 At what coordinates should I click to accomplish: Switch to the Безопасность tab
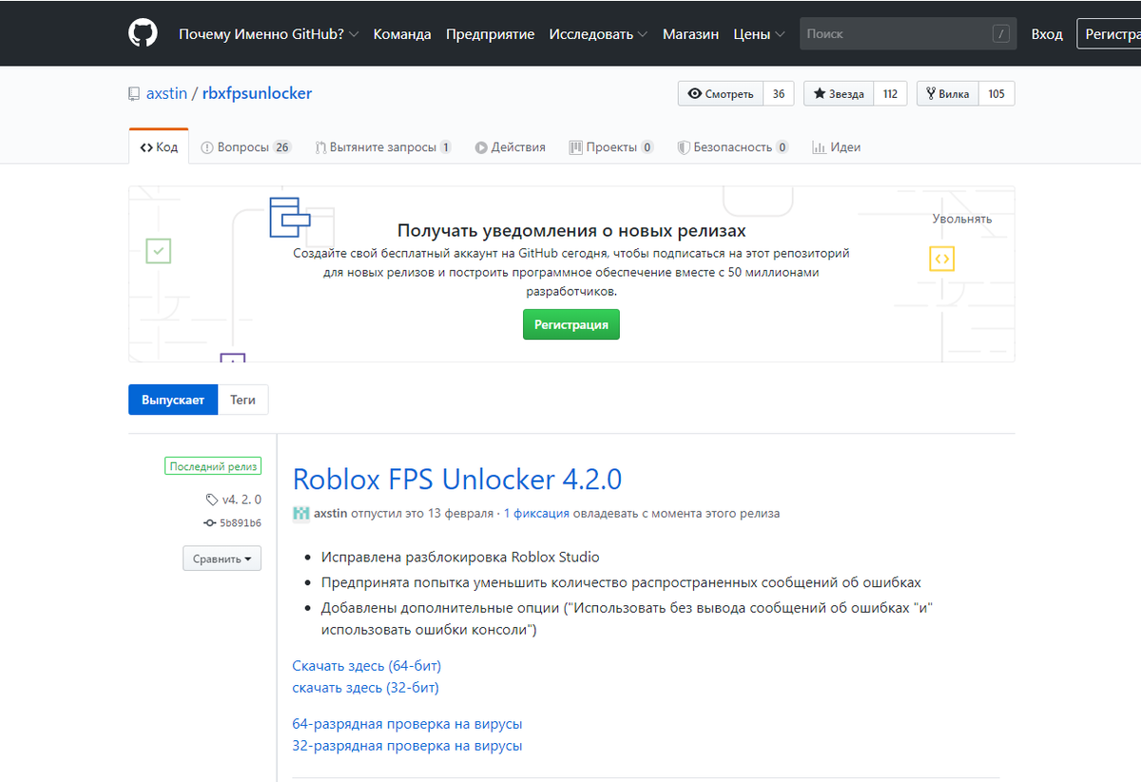[732, 147]
